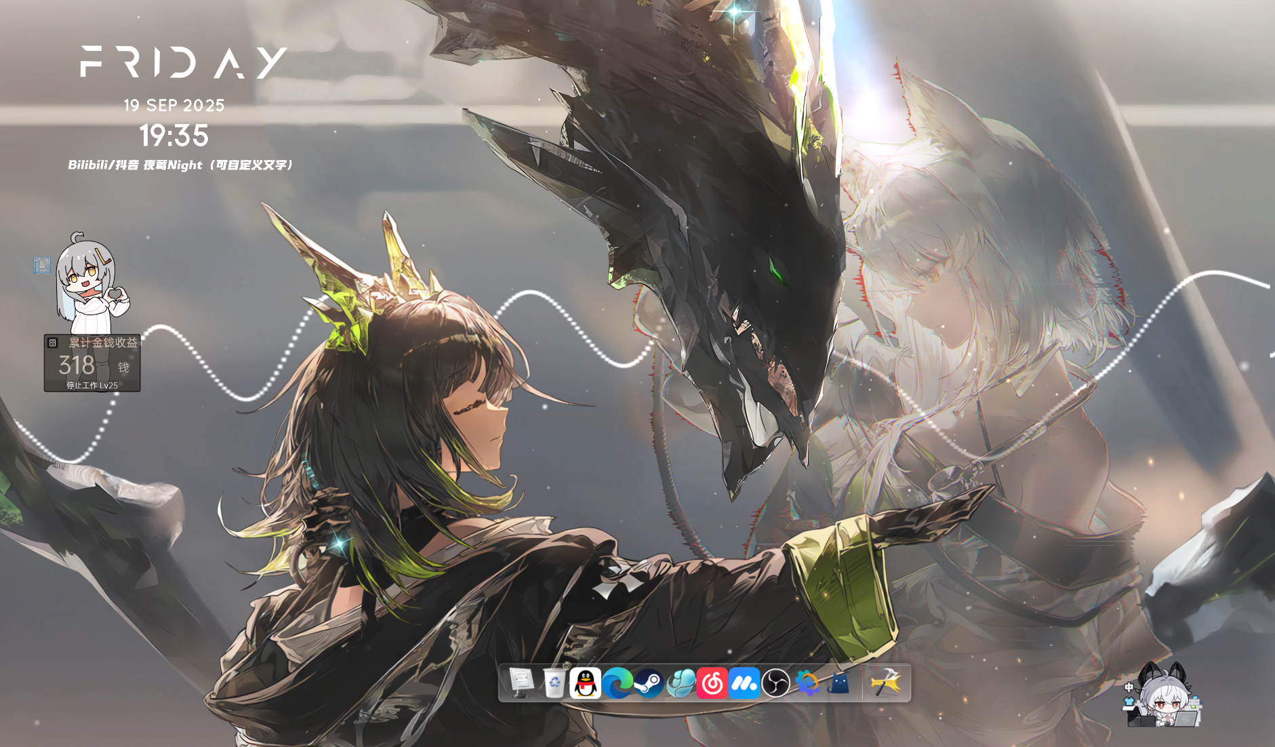Launch Steam from the dock
Viewport: 1275px width, 747px height.
pyautogui.click(x=649, y=683)
